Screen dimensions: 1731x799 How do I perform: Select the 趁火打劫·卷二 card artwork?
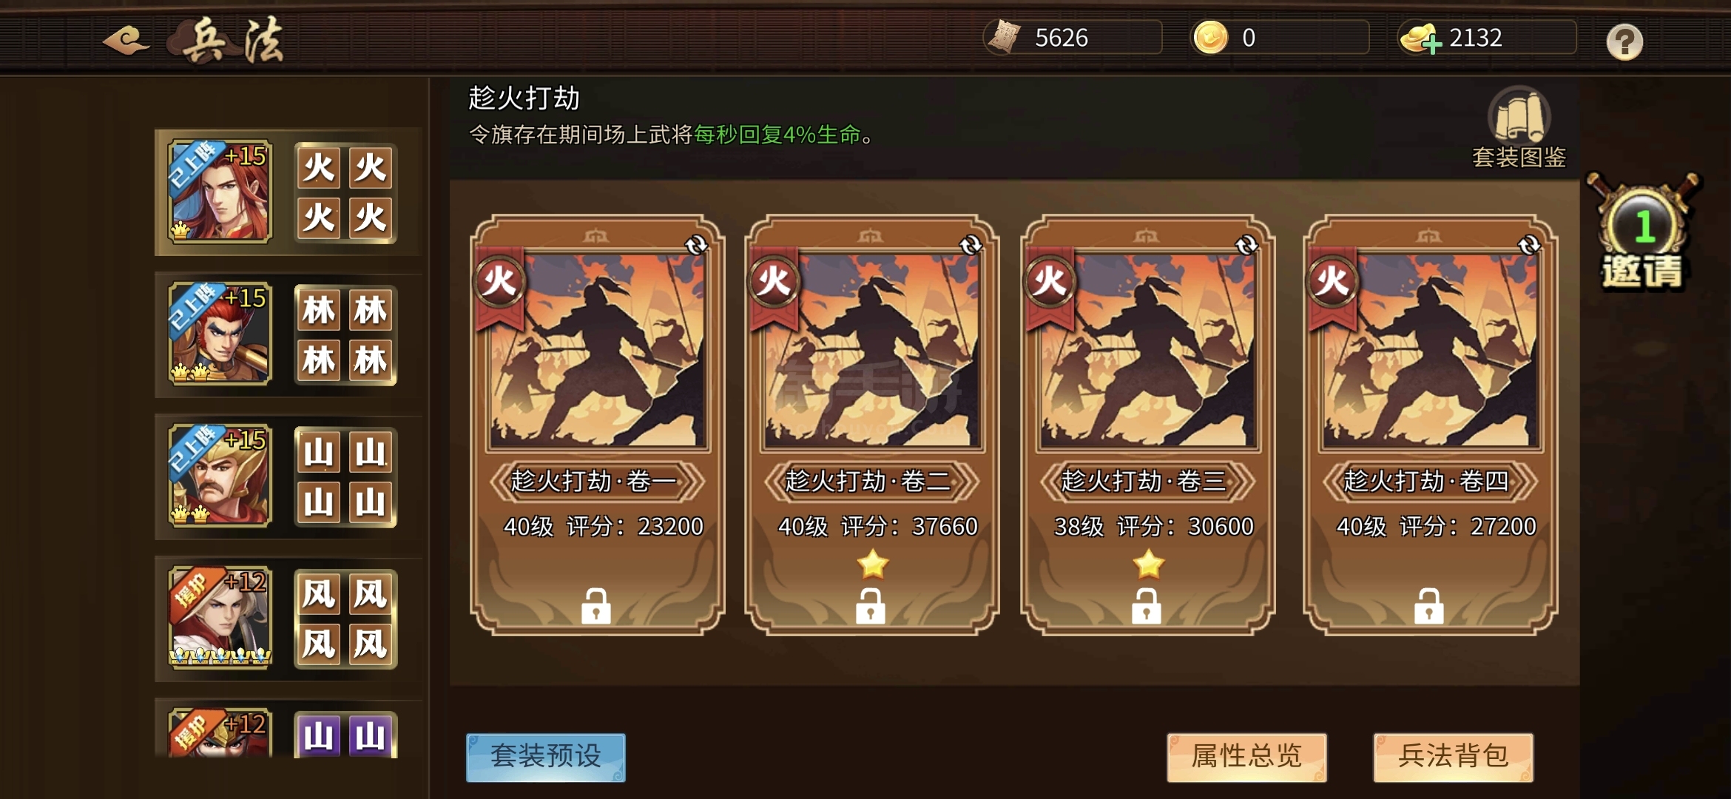point(871,351)
